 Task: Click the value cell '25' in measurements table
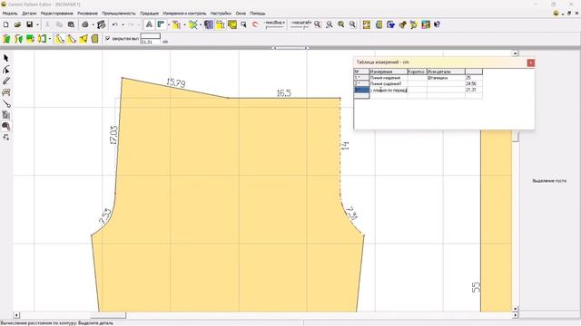474,78
